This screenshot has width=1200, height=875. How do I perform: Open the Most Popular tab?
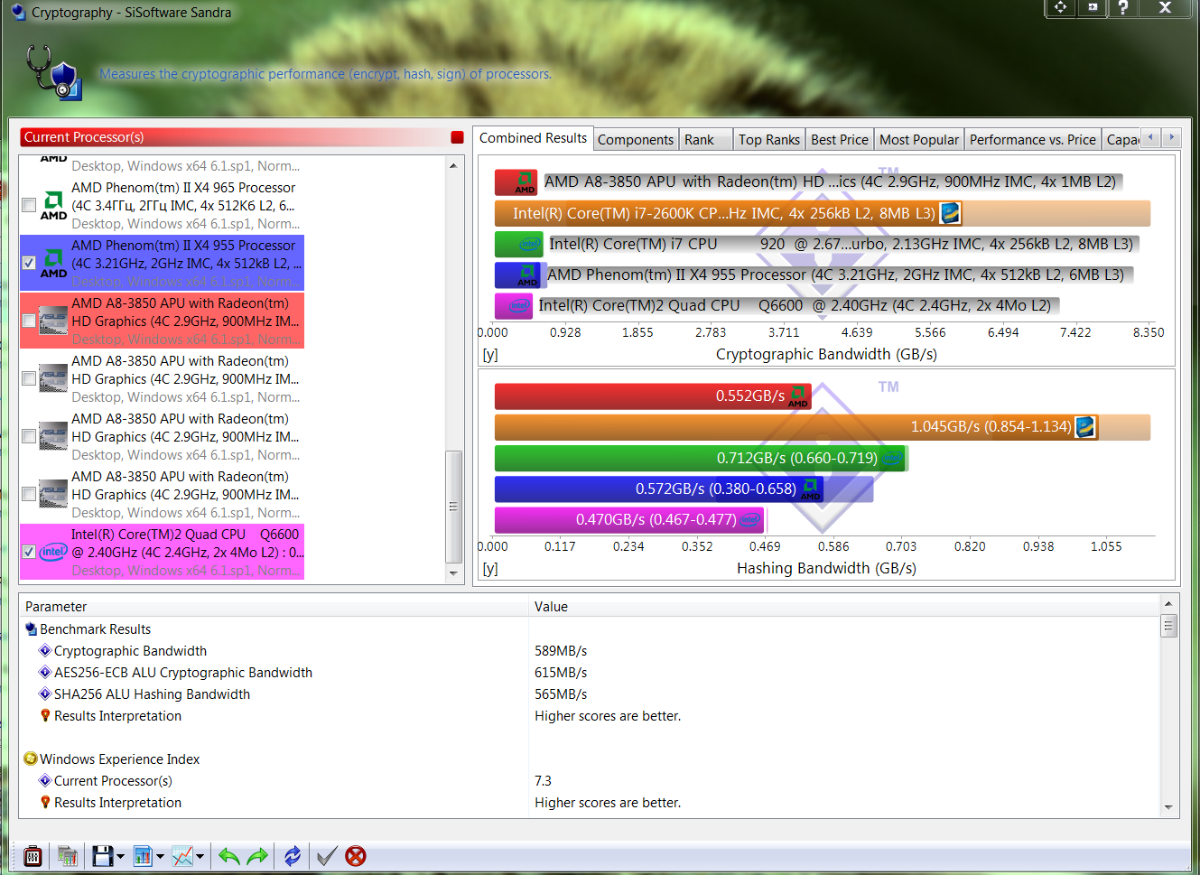[x=919, y=139]
